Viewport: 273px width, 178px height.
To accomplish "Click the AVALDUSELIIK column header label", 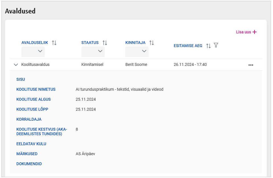I will coord(35,43).
